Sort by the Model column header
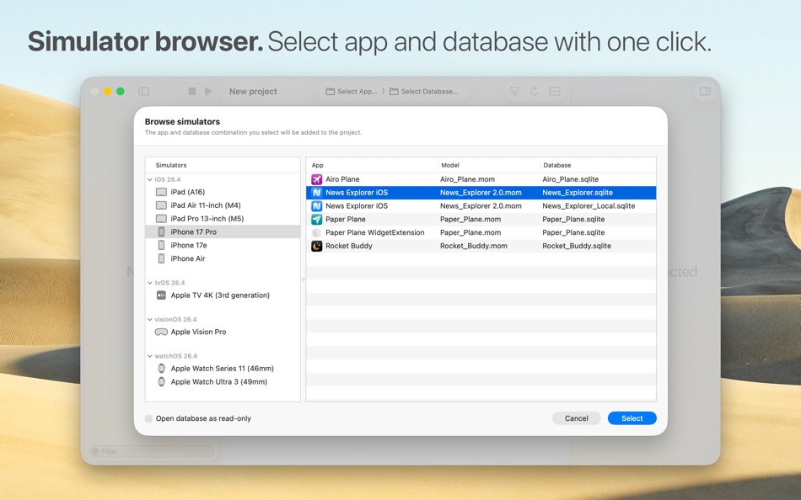The width and height of the screenshot is (801, 500). coord(489,165)
